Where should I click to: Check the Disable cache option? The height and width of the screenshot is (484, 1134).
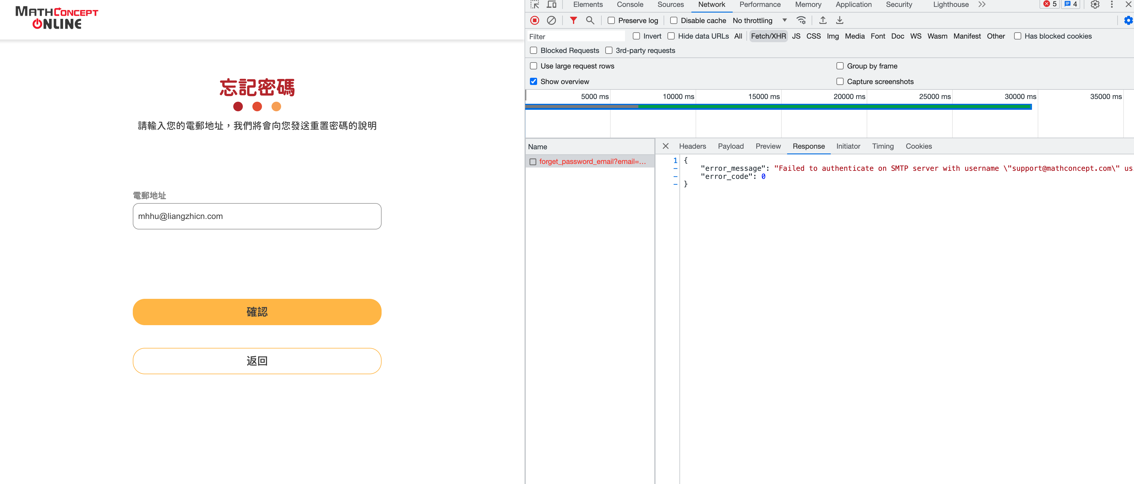click(673, 21)
